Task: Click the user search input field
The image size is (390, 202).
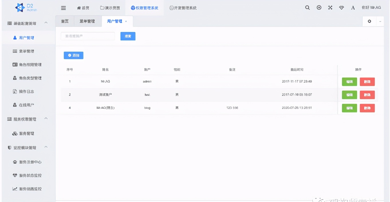Action: 88,36
